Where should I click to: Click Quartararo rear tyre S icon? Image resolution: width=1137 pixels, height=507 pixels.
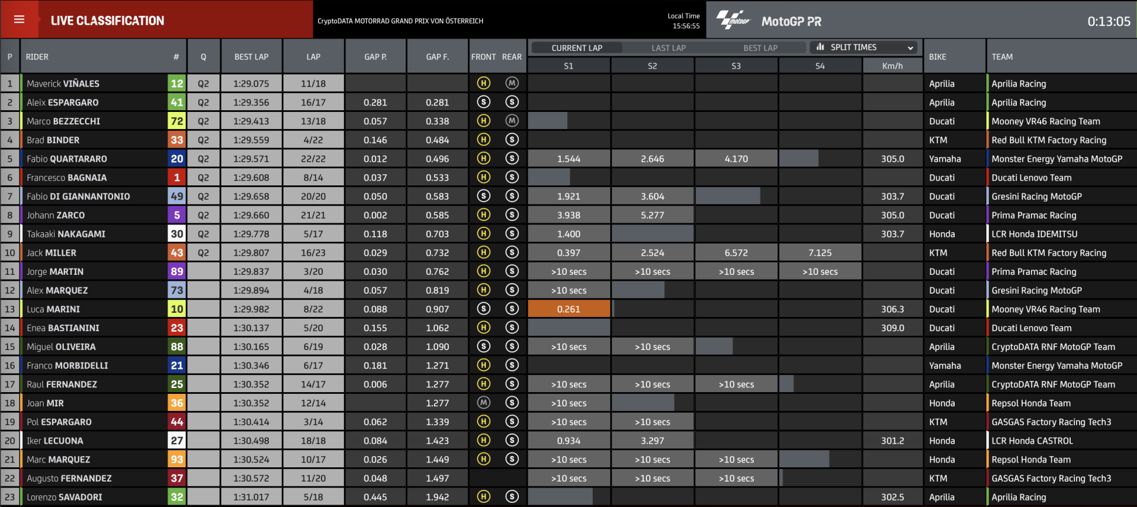point(512,159)
